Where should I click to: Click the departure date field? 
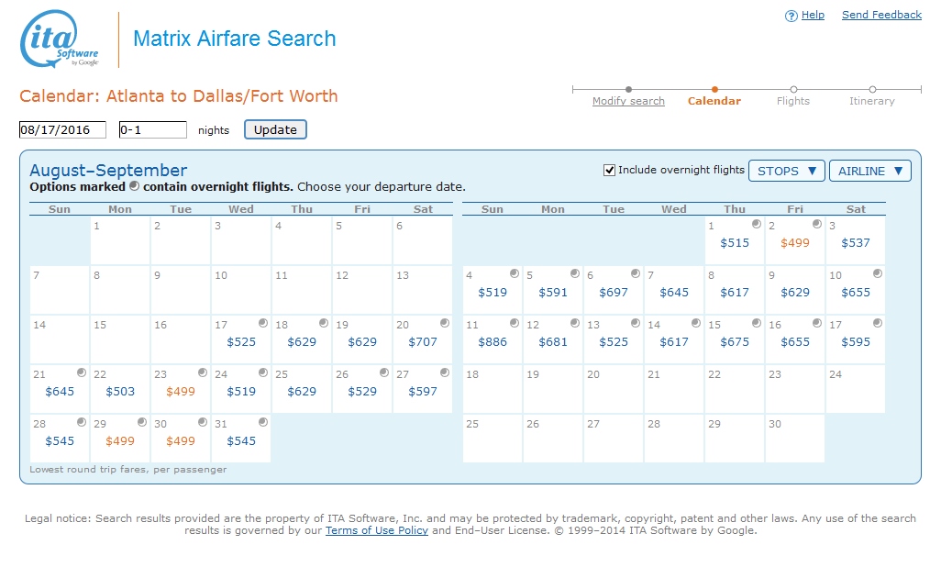[62, 130]
